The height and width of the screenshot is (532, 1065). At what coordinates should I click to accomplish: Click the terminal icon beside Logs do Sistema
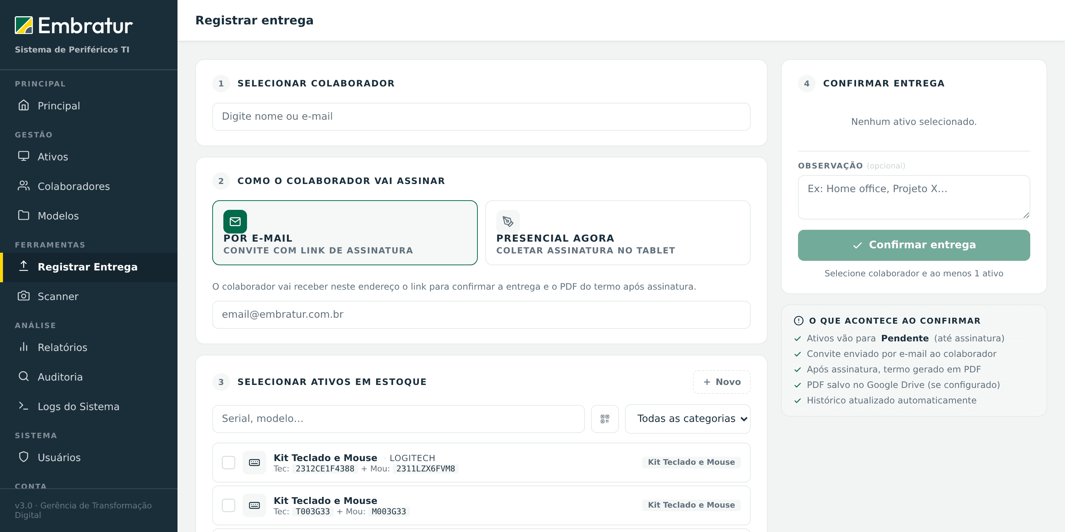click(24, 406)
